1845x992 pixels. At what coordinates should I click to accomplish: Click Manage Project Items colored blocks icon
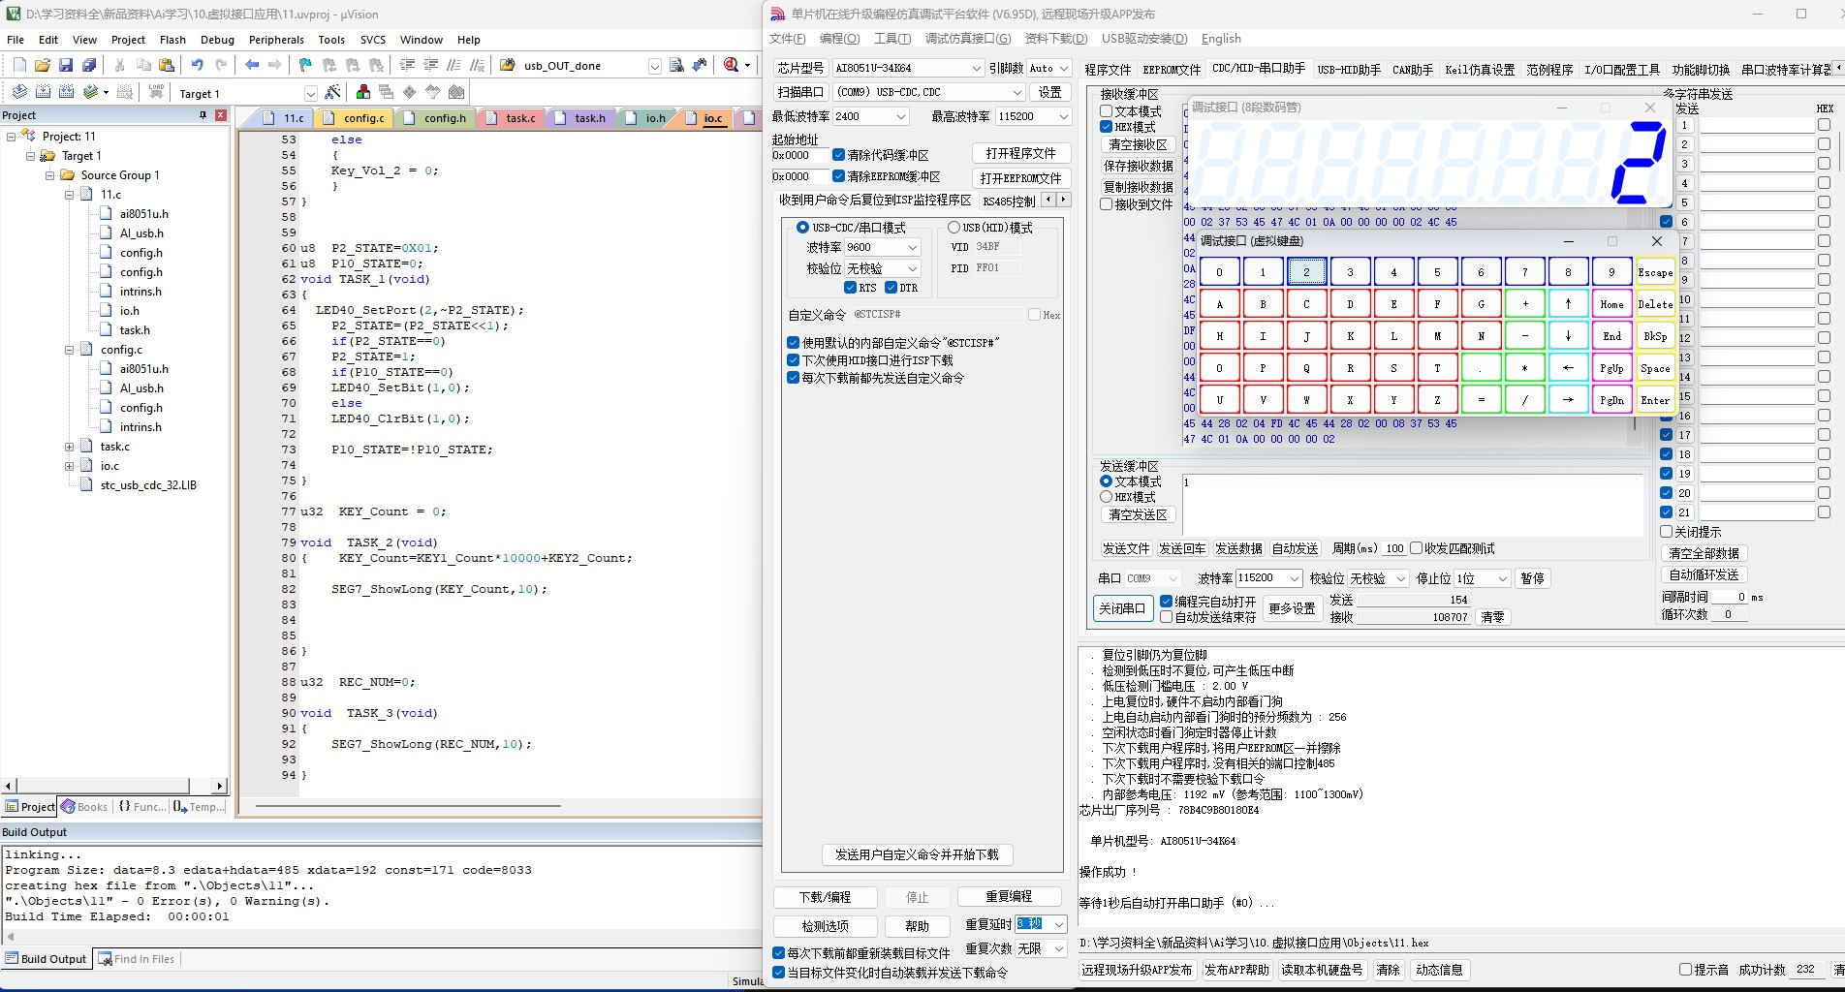(363, 92)
